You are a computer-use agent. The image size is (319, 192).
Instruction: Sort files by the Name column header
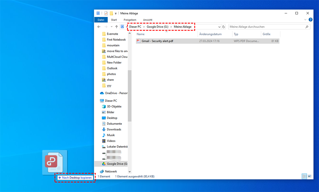pos(141,34)
